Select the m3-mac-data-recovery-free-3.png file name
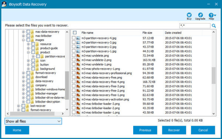Image resolution: width=222 pixels, height=139 pixels. click(x=103, y=86)
